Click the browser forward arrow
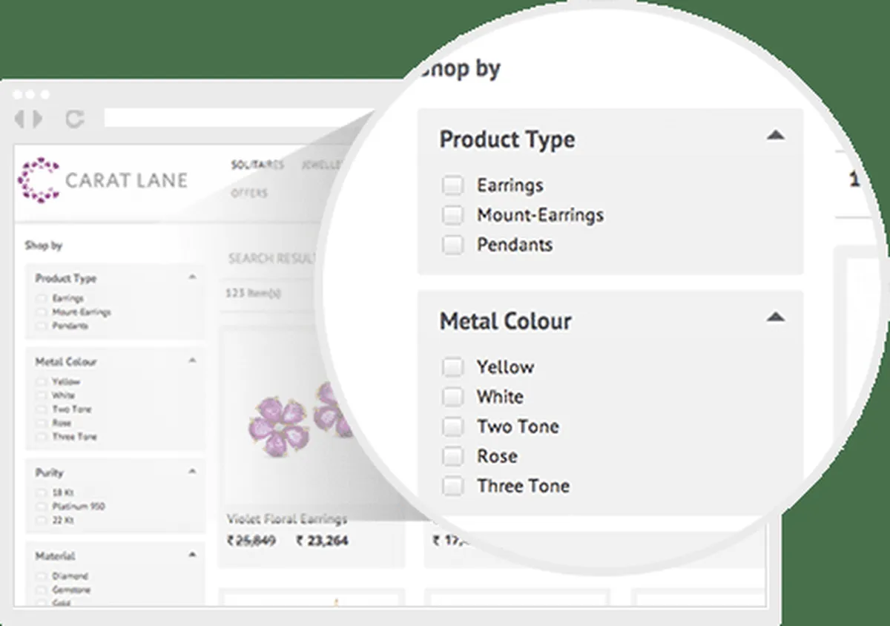Screen dimensions: 890x626 [37, 119]
